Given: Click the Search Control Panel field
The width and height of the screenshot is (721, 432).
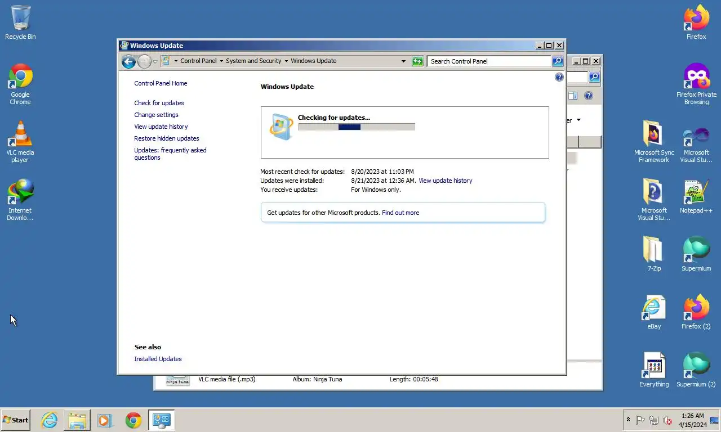Looking at the screenshot, I should (489, 61).
